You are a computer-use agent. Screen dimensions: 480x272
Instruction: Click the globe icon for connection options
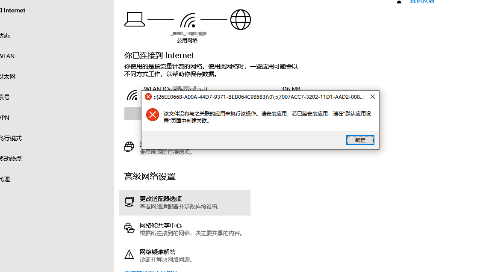coord(129,147)
